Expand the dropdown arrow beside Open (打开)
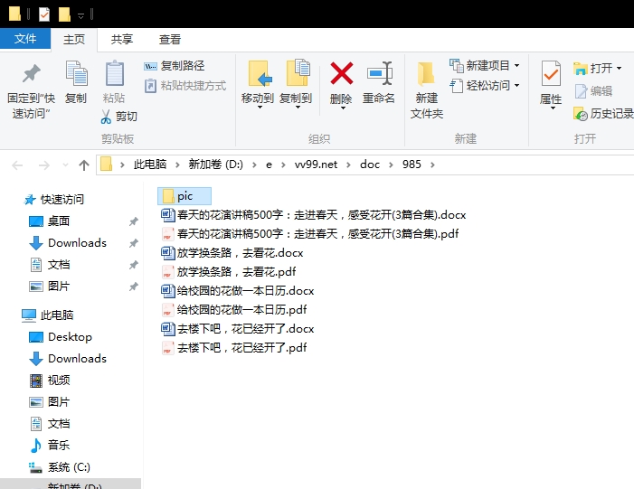Viewport: 634px width, 489px height. pyautogui.click(x=619, y=69)
